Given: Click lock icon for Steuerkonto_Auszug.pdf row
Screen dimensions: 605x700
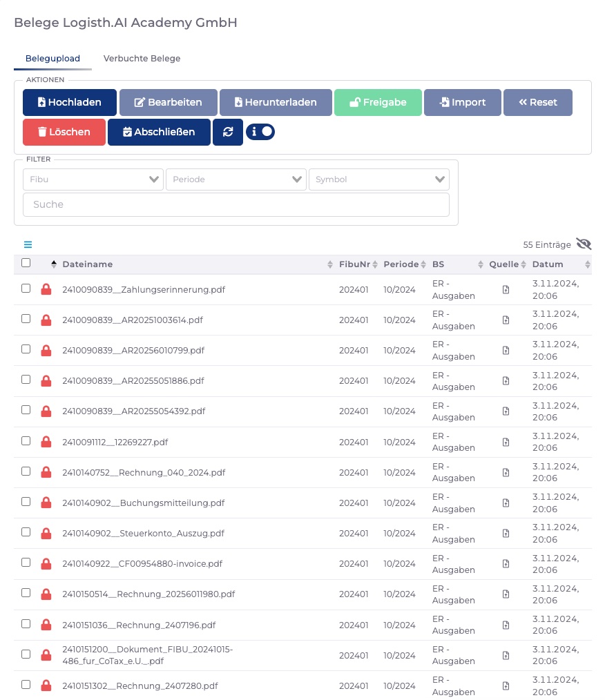Looking at the screenshot, I should [x=46, y=532].
